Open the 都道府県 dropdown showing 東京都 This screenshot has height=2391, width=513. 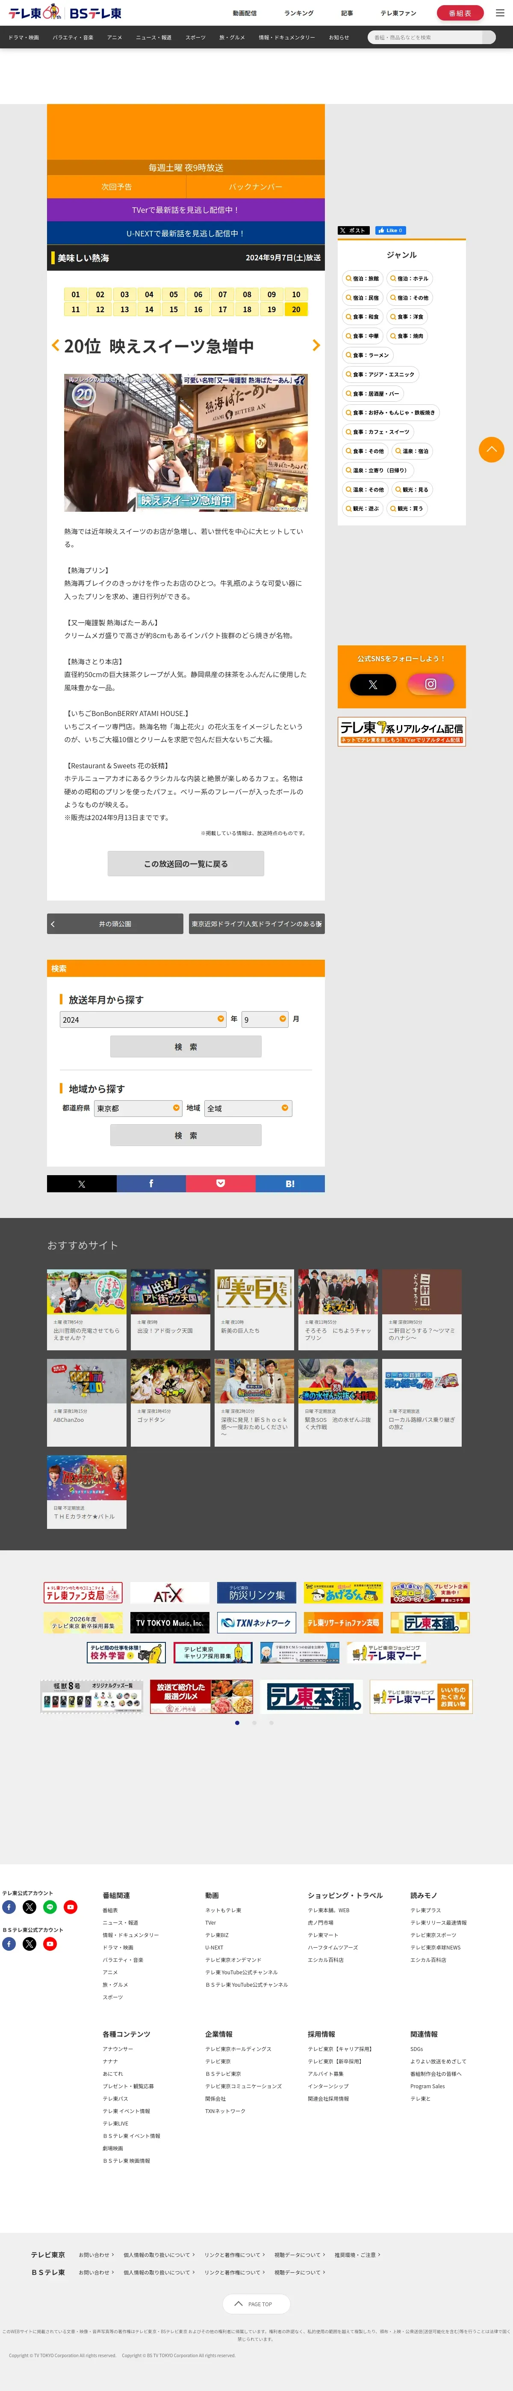point(138,1107)
